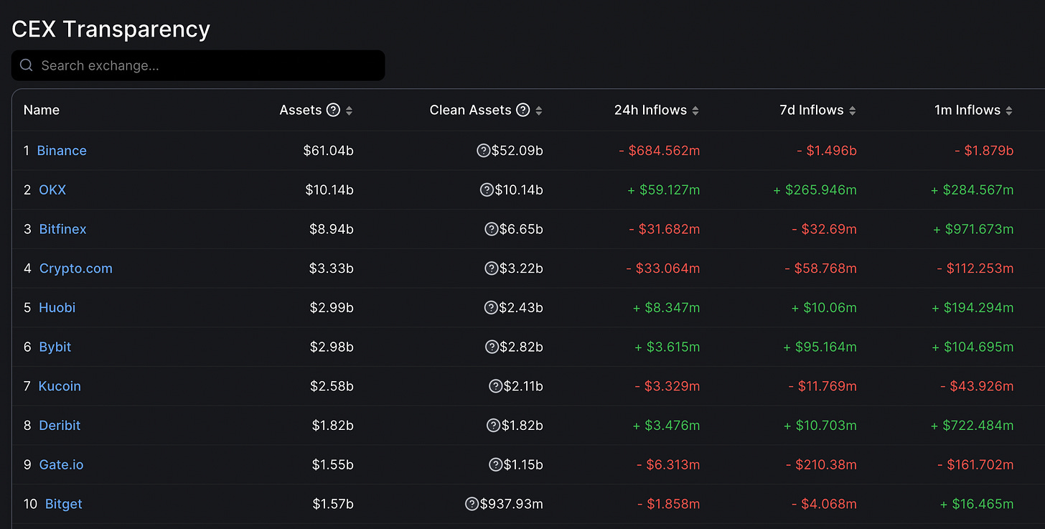Open the Assets column help icon
Image resolution: width=1045 pixels, height=529 pixels.
point(333,110)
